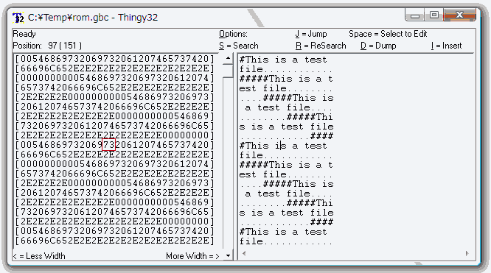Viewport: 491px width, 273px height.
Task: Click the D = Dump option
Action: point(378,46)
